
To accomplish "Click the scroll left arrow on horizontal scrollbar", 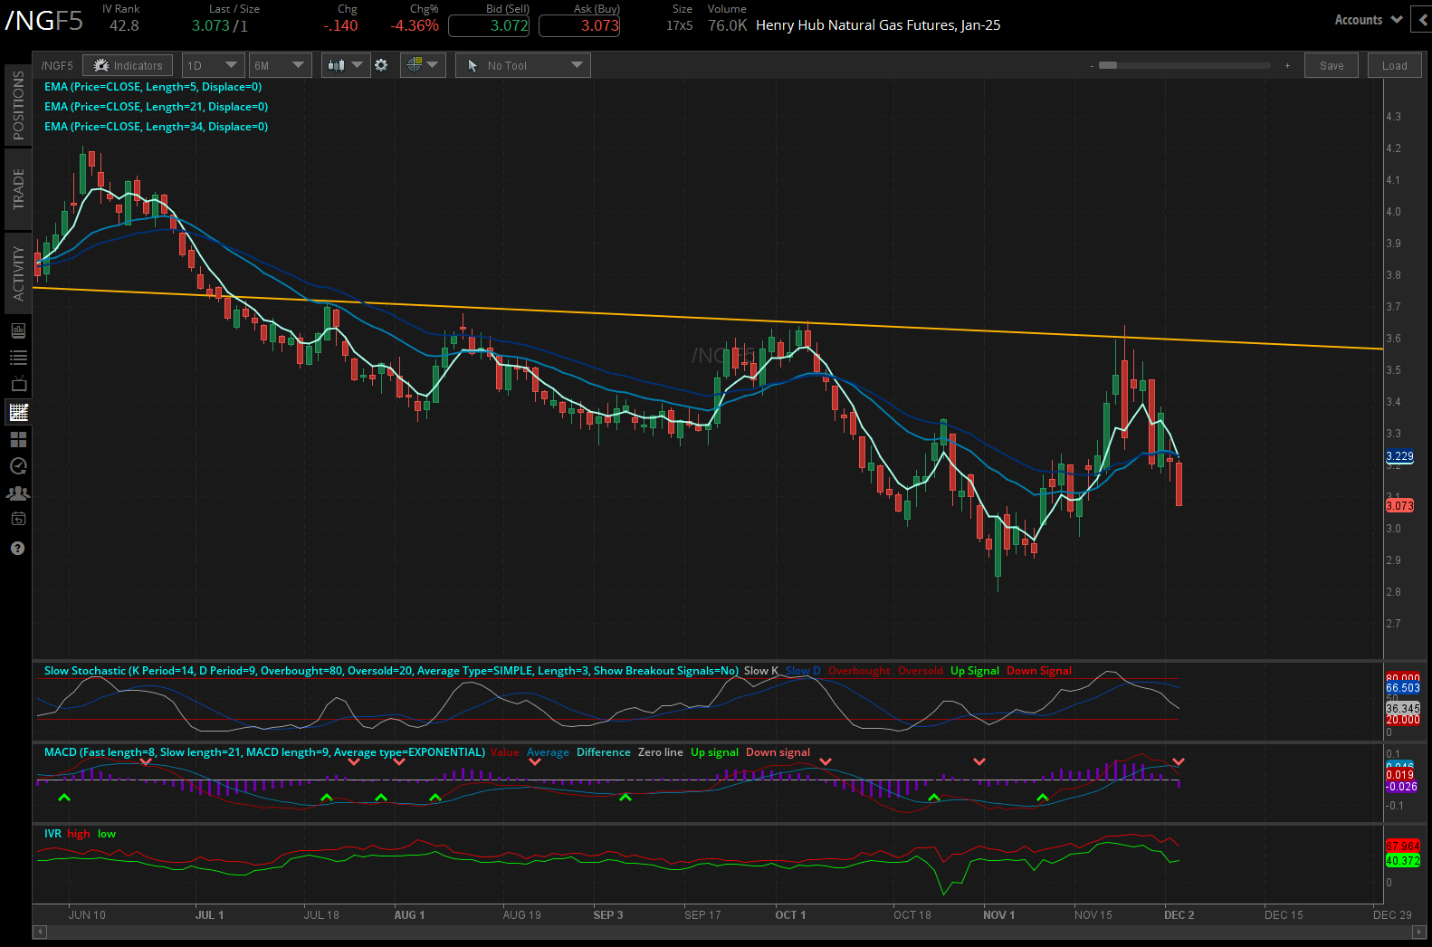I will 39,932.
